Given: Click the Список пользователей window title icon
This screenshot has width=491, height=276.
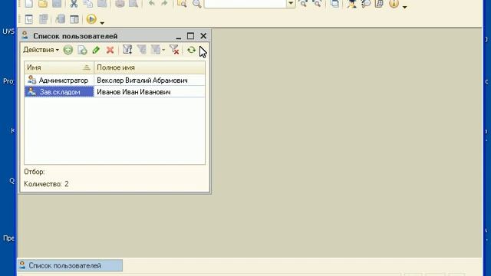Looking at the screenshot, I should click(25, 35).
